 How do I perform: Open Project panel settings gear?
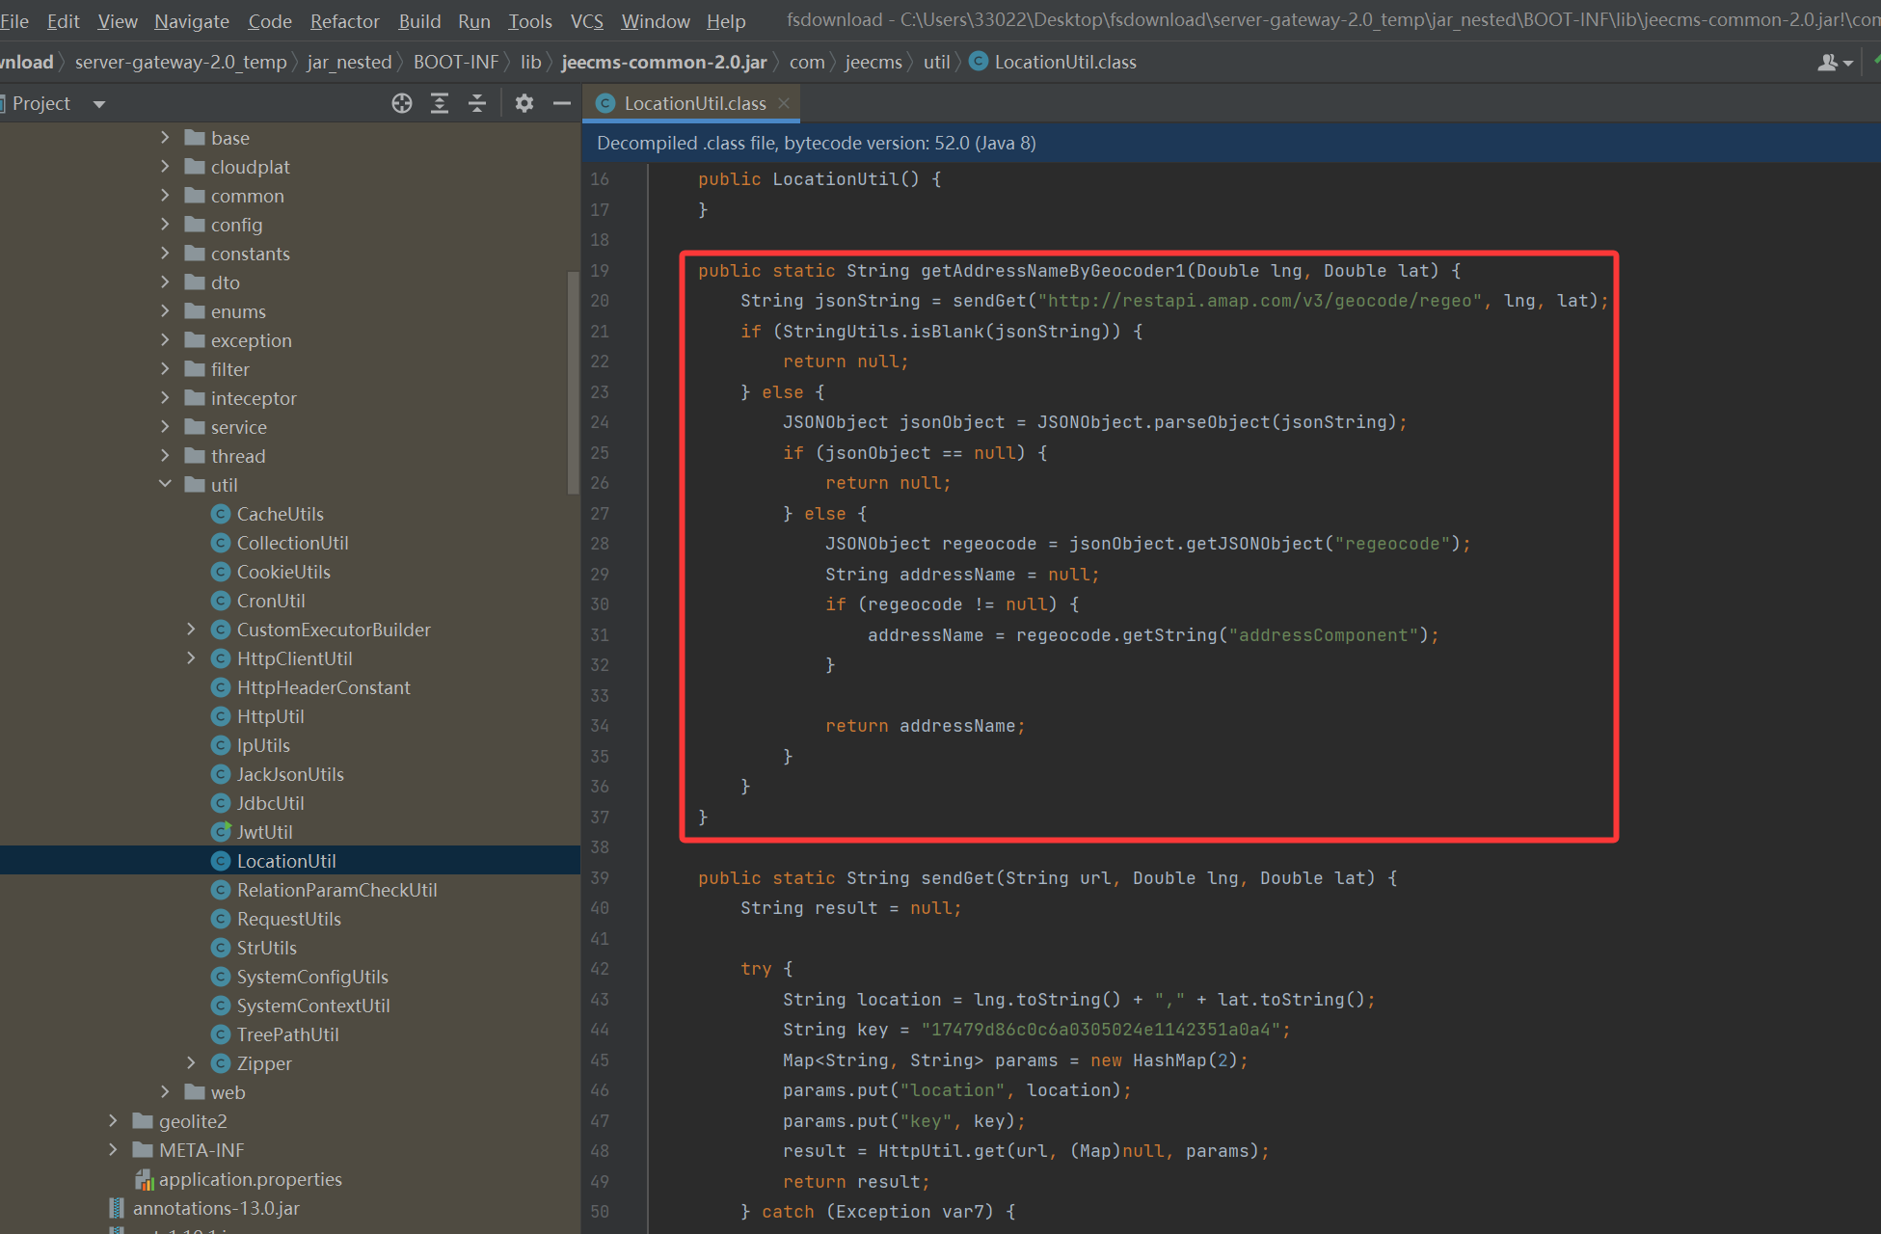(524, 103)
